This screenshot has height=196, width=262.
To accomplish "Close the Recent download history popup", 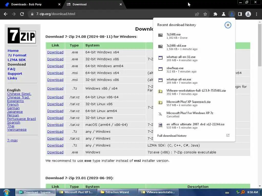I will [x=228, y=25].
